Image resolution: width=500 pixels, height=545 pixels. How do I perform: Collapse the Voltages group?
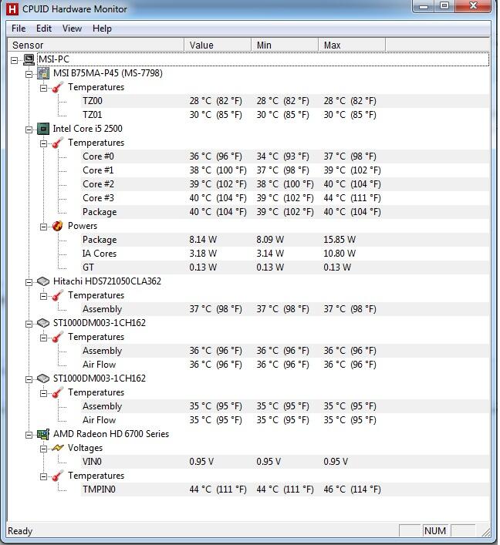click(x=44, y=449)
